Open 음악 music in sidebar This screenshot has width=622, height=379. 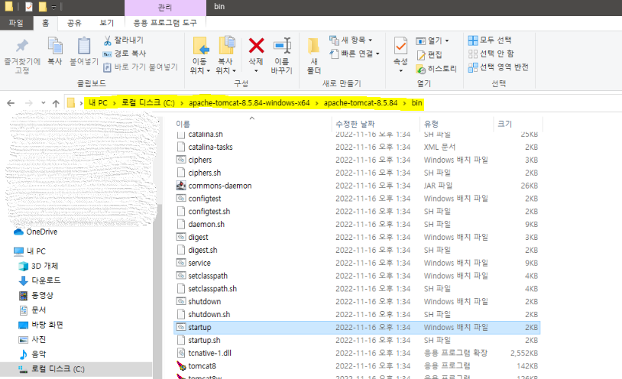(x=33, y=354)
